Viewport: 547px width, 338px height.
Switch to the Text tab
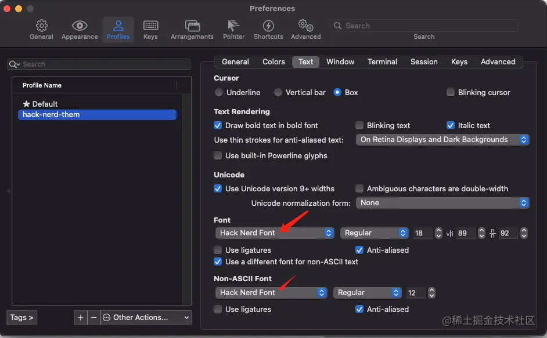point(305,61)
